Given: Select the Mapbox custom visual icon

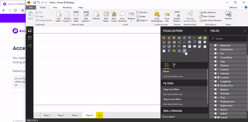Looking at the screenshot, I should pyautogui.click(x=184, y=51).
